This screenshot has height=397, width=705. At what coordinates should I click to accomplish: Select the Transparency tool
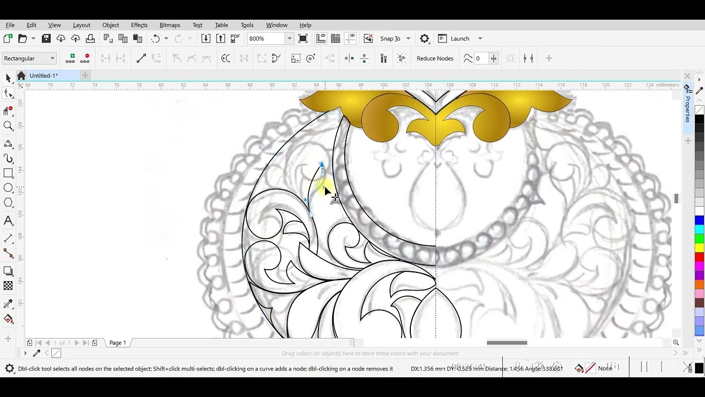pos(8,286)
